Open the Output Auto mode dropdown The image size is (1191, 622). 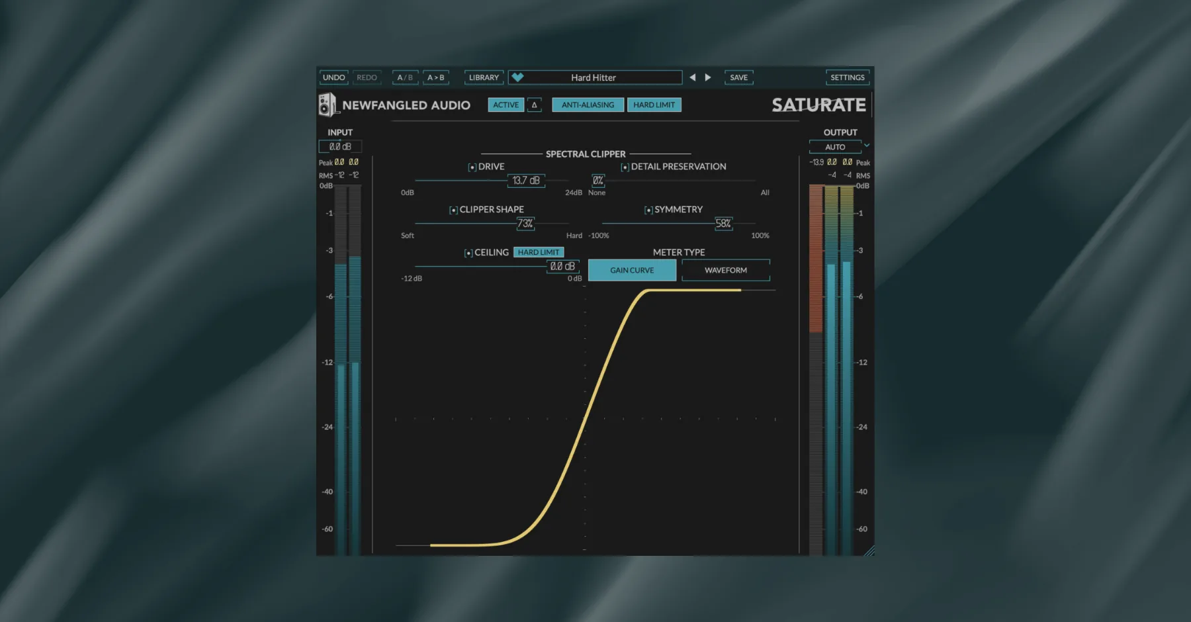835,147
